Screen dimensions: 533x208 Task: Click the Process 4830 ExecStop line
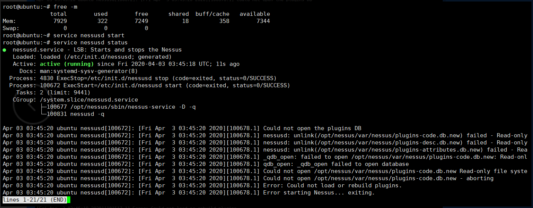(143, 78)
